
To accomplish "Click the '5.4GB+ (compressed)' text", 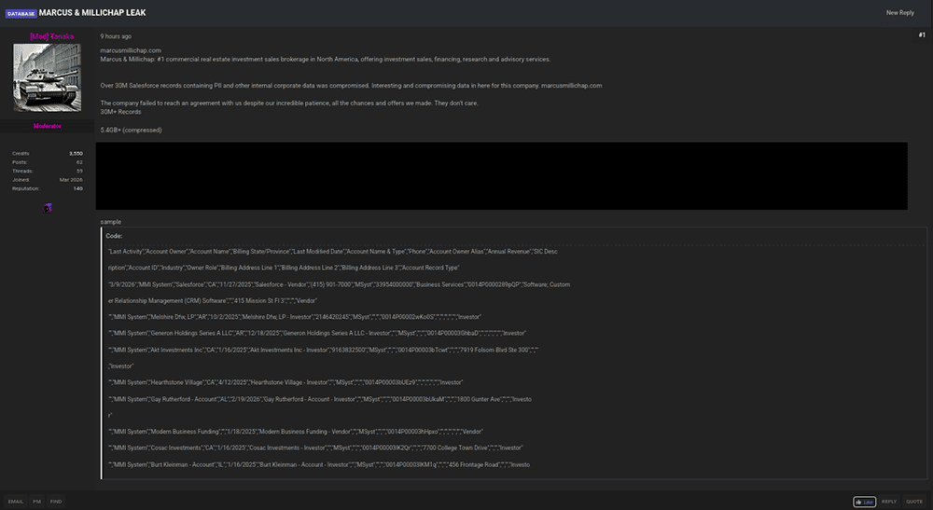I will point(131,130).
